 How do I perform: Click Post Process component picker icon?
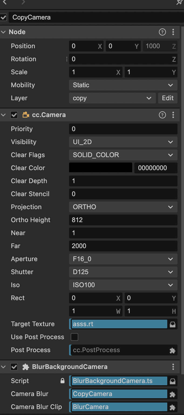(173, 350)
